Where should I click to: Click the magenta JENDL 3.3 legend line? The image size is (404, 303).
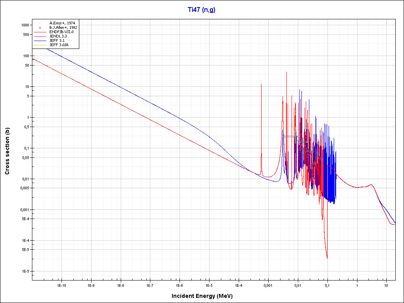[40, 36]
